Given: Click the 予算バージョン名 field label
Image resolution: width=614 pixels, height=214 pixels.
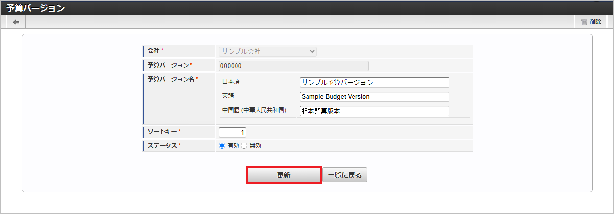Looking at the screenshot, I should pos(170,79).
